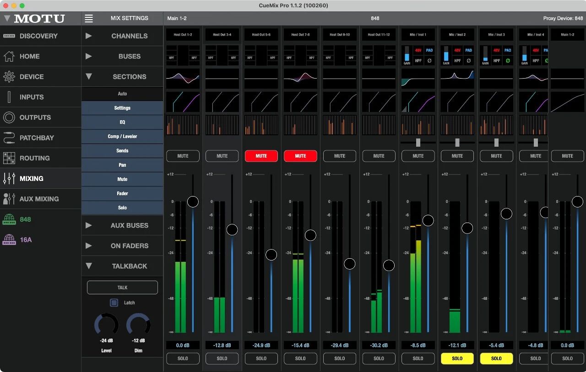
Task: Click the Discovery icon in sidebar
Action: click(x=9, y=36)
